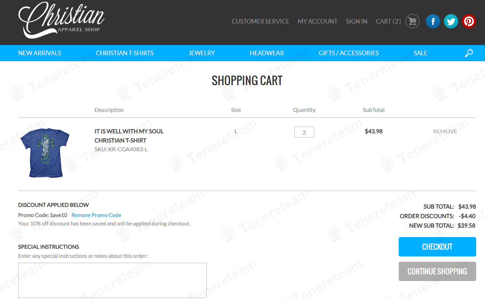485x299 pixels.
Task: Click the Discount Applied Below heading
Action: click(54, 205)
